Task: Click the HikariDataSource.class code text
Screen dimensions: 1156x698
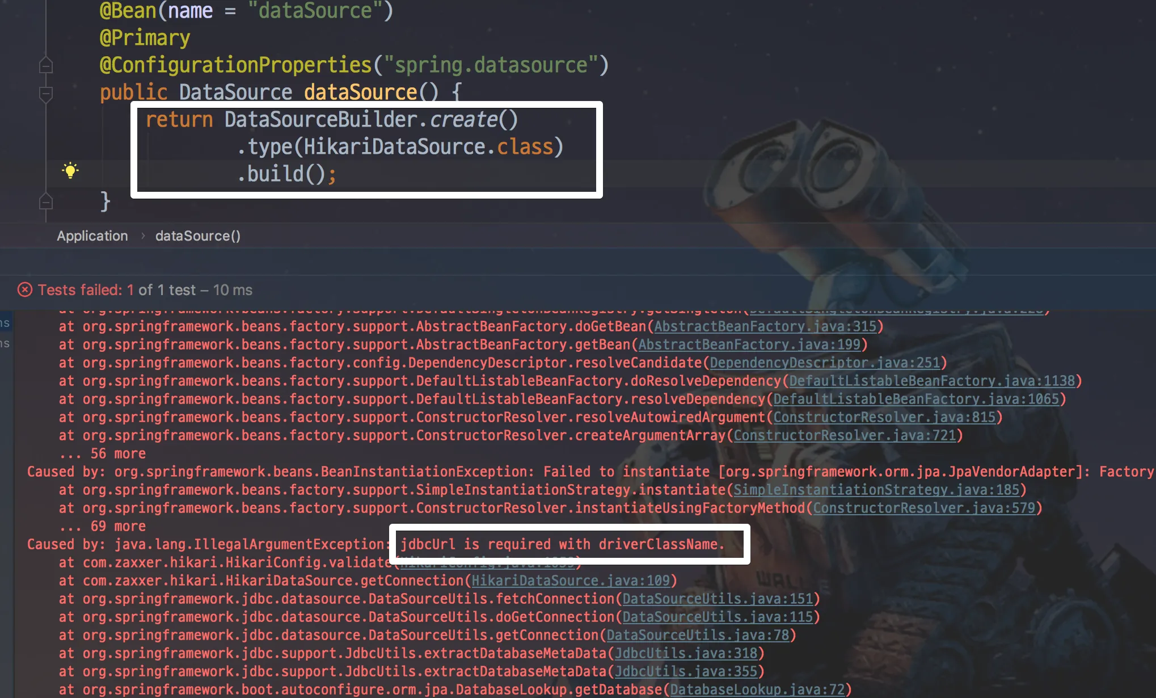Action: [x=428, y=147]
